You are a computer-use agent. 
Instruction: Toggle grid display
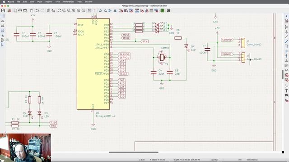click(3, 16)
